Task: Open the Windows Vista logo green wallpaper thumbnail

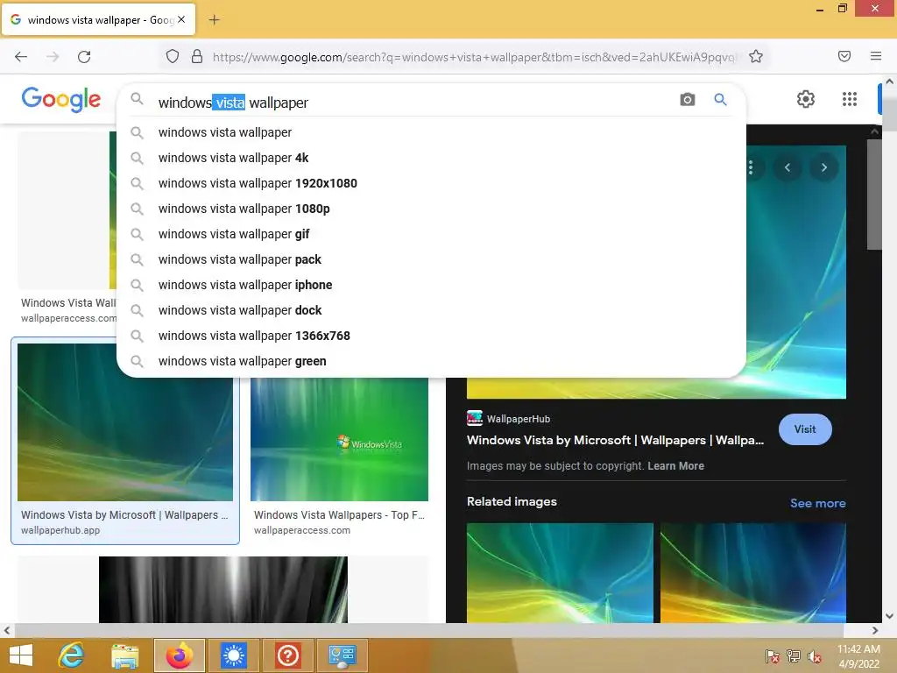Action: 339,439
